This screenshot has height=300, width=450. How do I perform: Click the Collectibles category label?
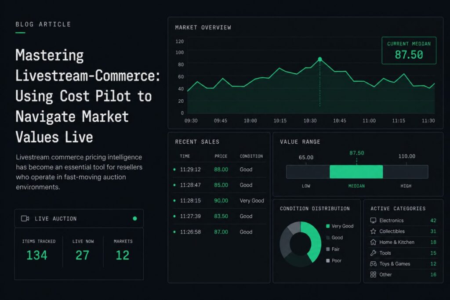tap(392, 231)
